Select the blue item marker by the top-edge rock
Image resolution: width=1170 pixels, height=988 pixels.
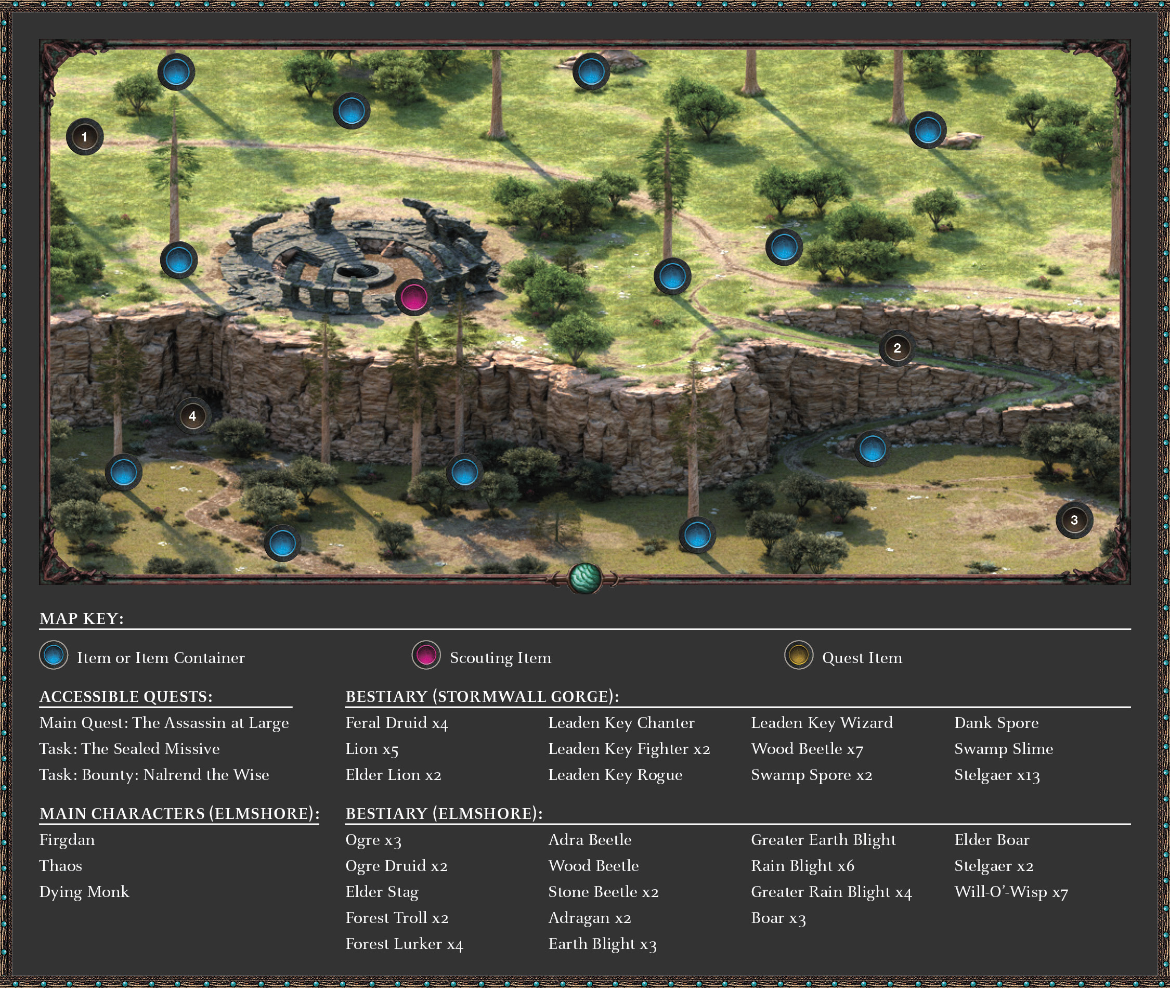coord(590,72)
